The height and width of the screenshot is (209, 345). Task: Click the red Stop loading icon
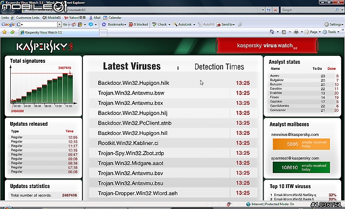[x=275, y=10]
